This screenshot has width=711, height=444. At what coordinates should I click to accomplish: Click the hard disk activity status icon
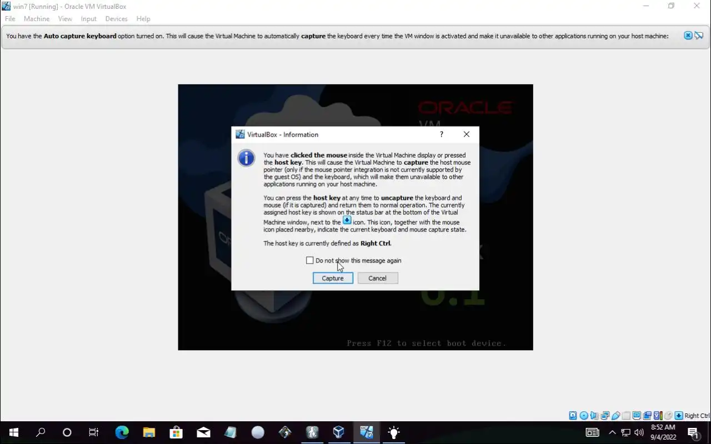(573, 416)
